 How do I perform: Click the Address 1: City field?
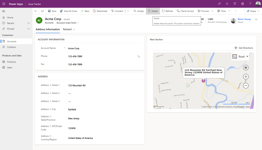(x=72, y=110)
